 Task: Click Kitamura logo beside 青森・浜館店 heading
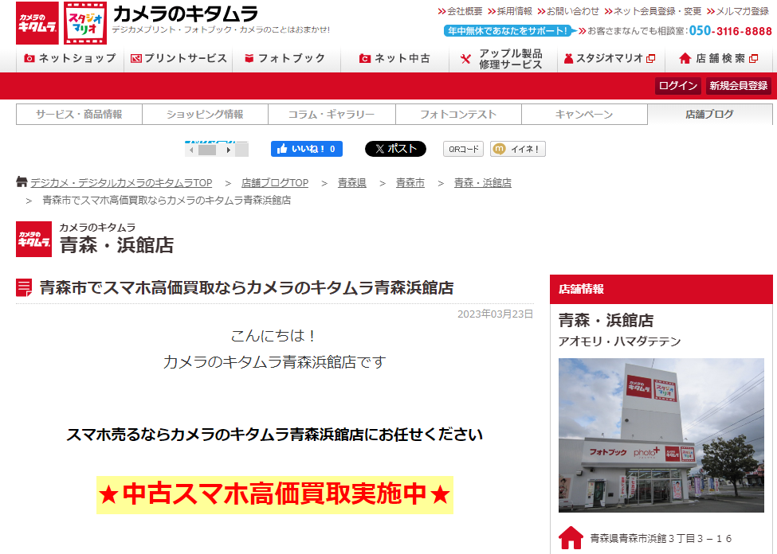tap(33, 239)
